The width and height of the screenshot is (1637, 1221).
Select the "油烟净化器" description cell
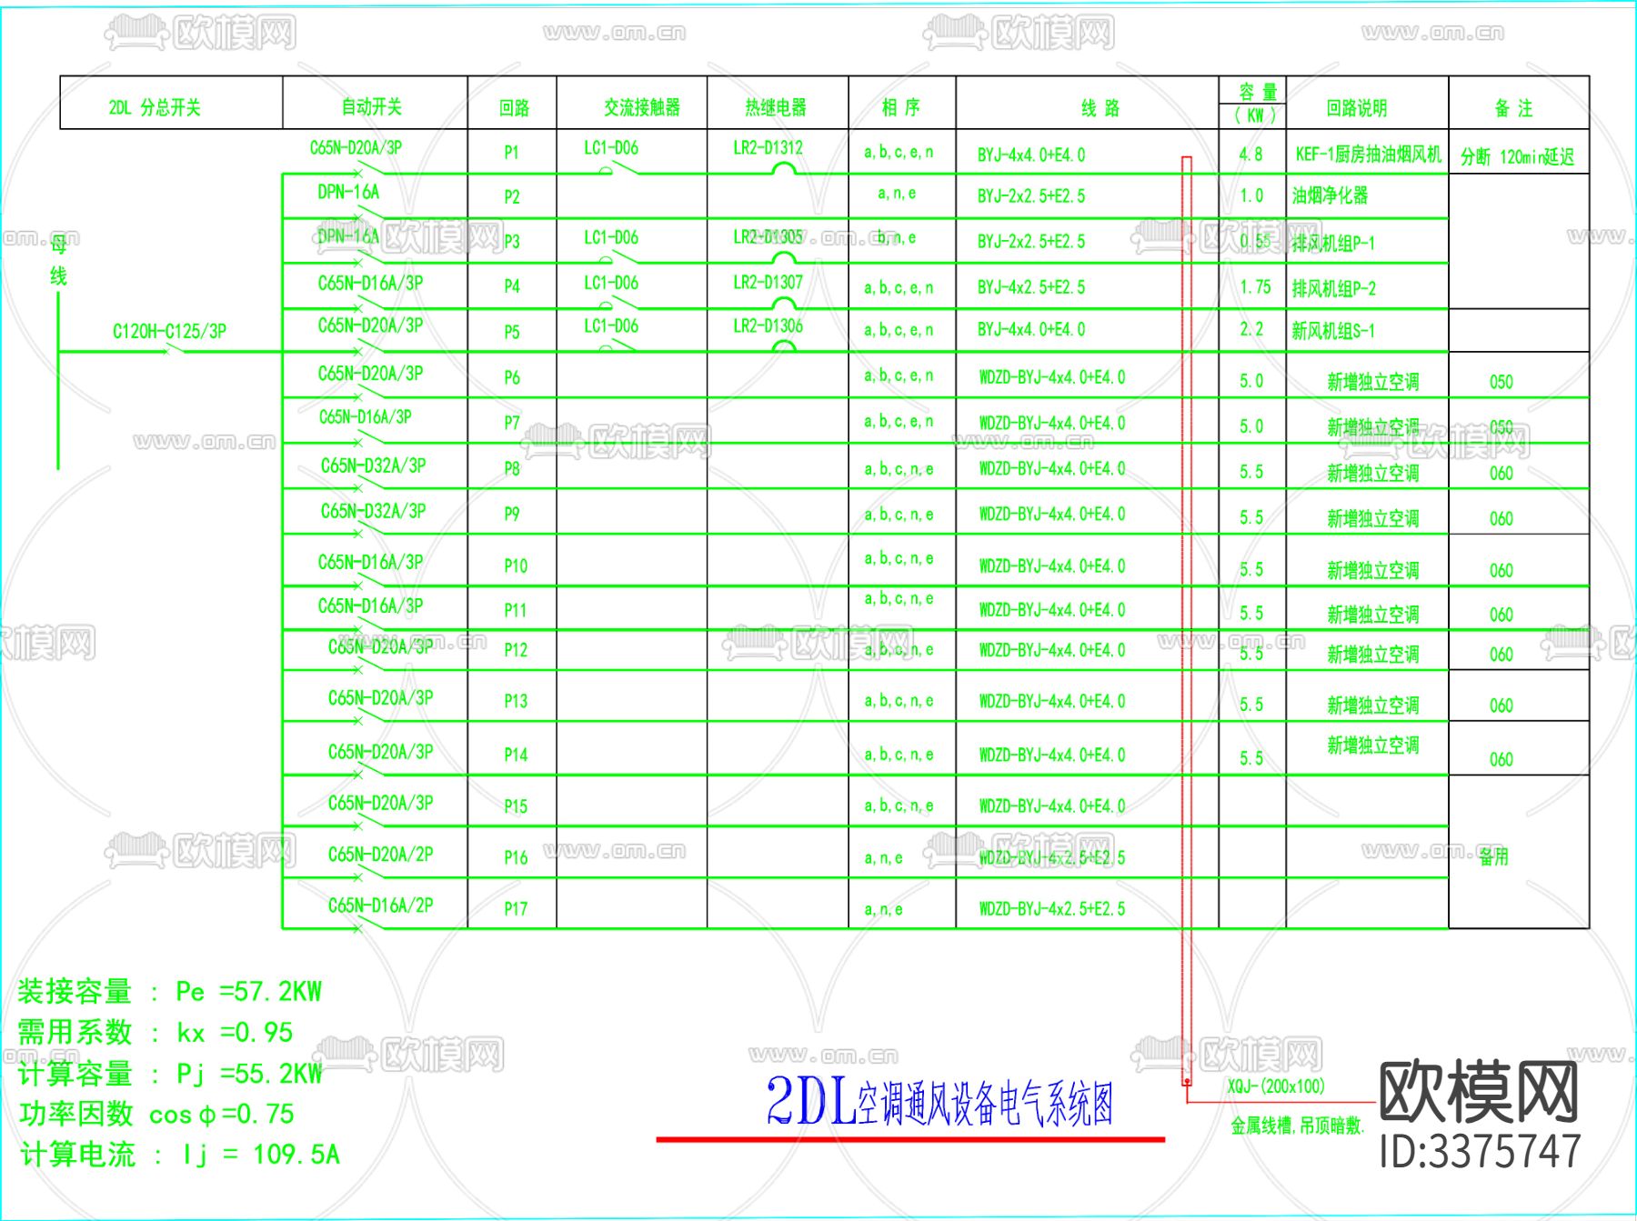click(1330, 195)
